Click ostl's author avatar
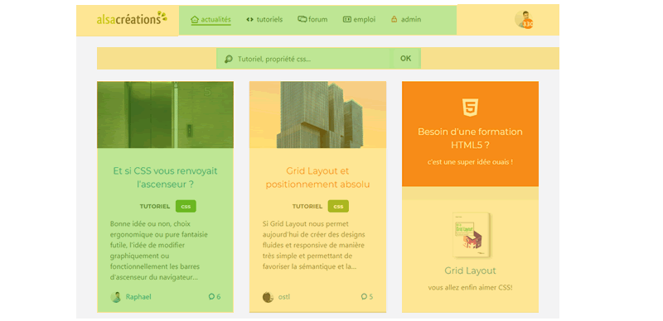This screenshot has width=663, height=321. coord(268,297)
